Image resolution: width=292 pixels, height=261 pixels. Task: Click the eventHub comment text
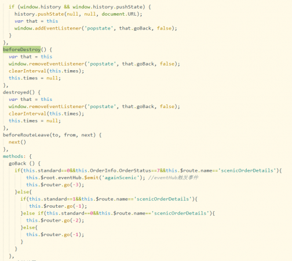pyautogui.click(x=173, y=177)
